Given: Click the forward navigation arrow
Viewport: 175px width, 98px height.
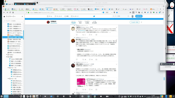Looking at the screenshot, I should click(x=7, y=13).
